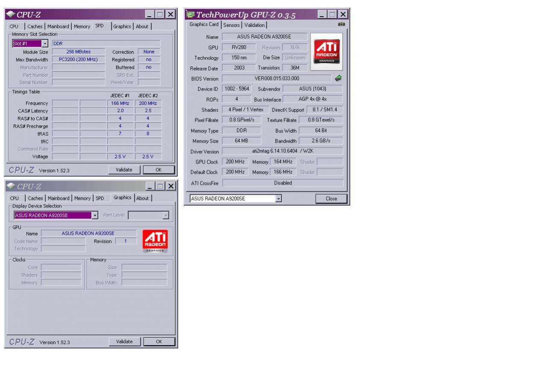
Task: Close the bottom CPU-Z window
Action: point(171,186)
